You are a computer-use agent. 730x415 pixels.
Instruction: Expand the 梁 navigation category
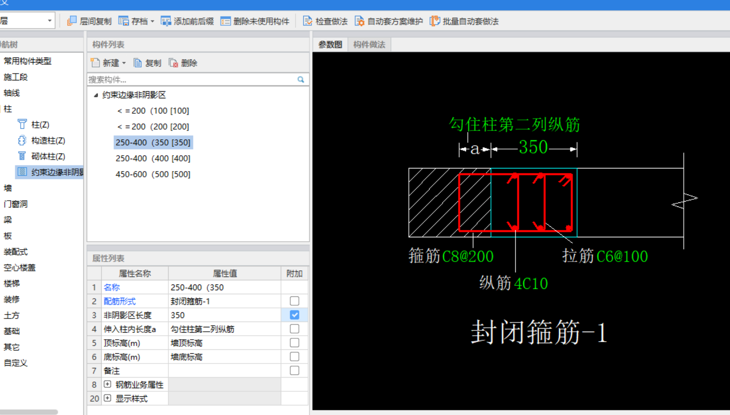click(x=8, y=220)
